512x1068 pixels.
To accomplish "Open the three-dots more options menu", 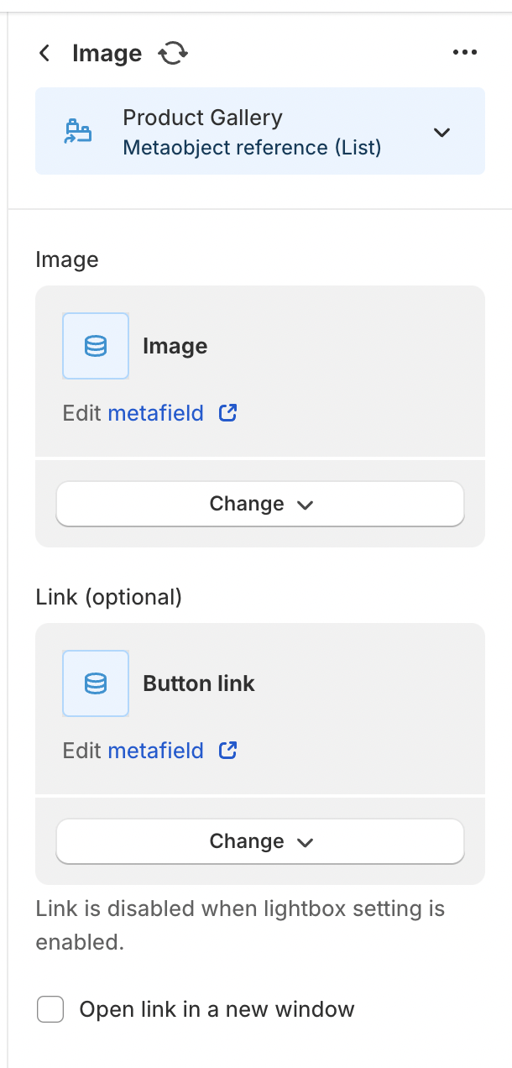I will coord(464,53).
